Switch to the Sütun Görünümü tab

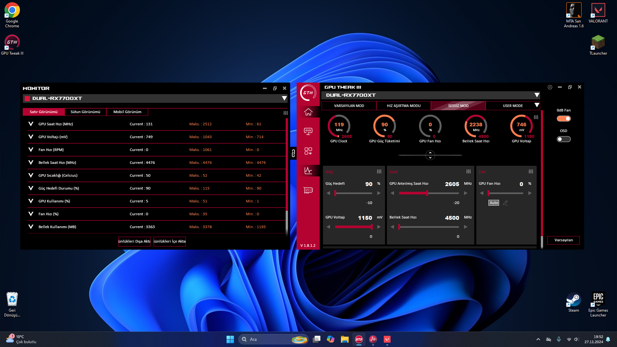(x=85, y=112)
